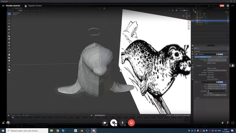Screen dimensions: 236x133
Task: Enter Discord full screen mode
Action: coord(233,123)
